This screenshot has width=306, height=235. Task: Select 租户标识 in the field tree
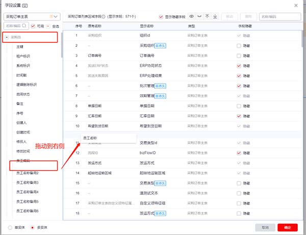[23, 56]
